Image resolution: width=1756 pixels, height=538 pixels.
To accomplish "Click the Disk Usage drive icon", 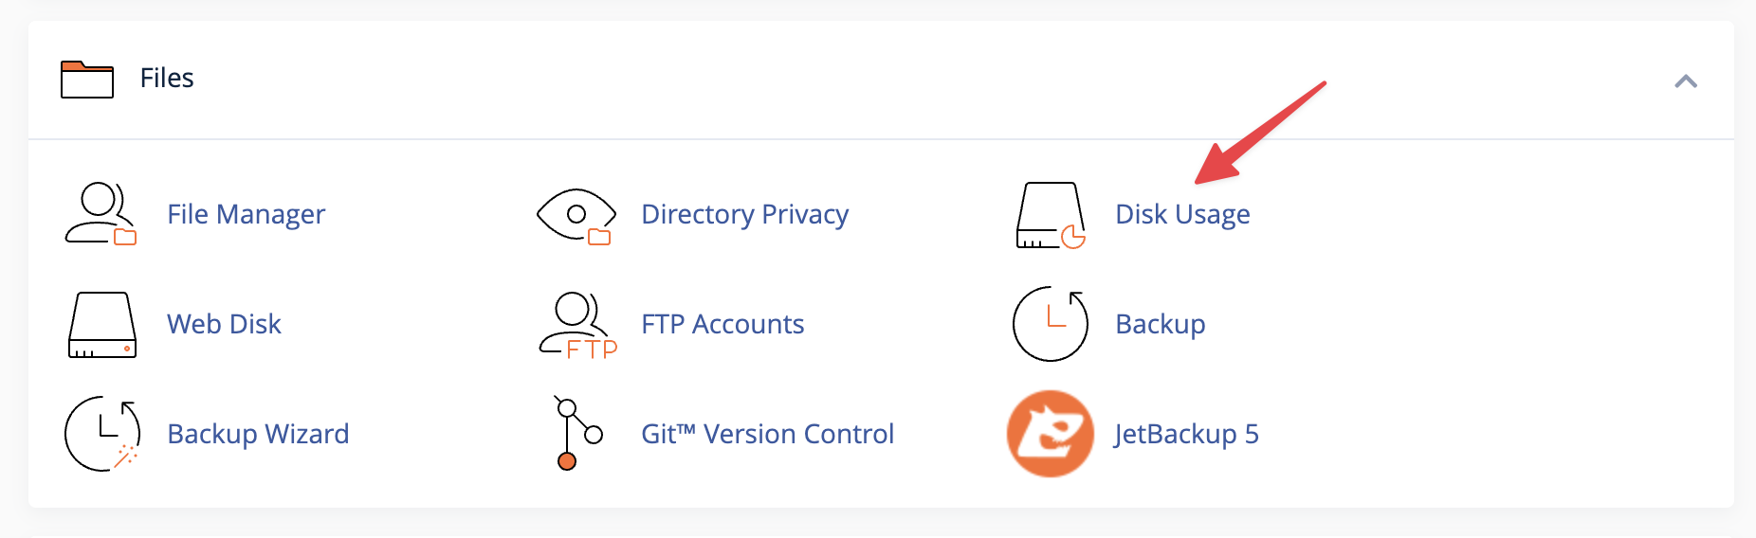I will (x=1050, y=215).
